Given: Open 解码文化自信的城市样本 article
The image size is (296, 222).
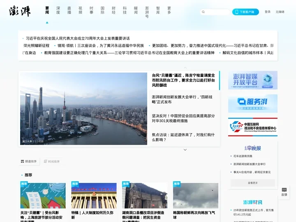Looking at the screenshot, I should [248, 53].
